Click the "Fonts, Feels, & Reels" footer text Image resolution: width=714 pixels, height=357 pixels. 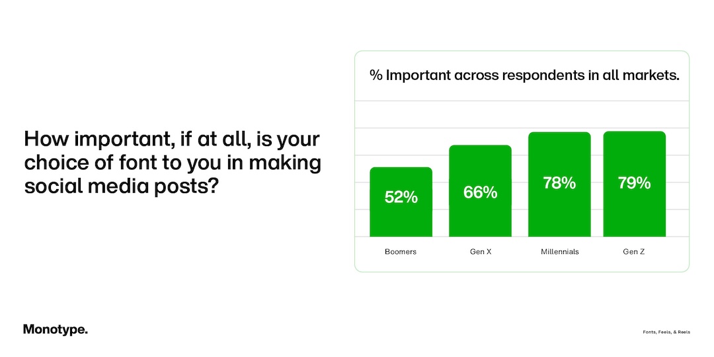click(x=666, y=332)
